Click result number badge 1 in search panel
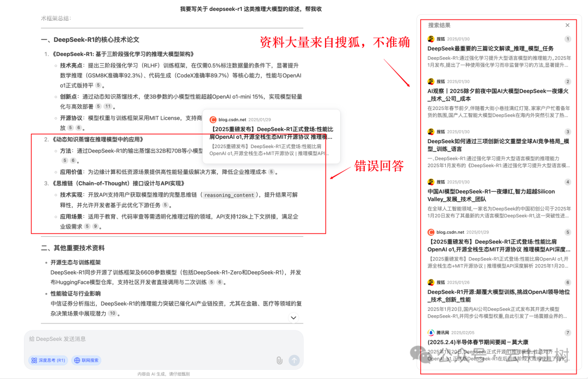The height and width of the screenshot is (379, 588). point(568,39)
